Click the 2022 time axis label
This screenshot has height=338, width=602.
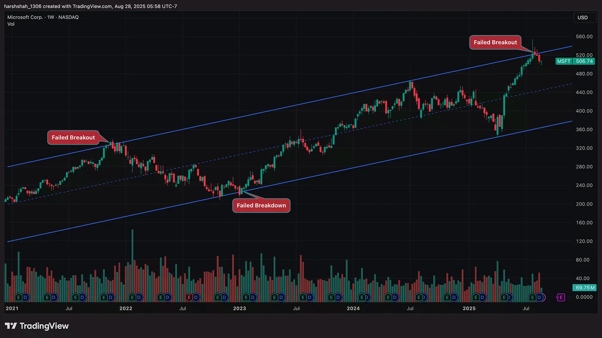coord(126,308)
